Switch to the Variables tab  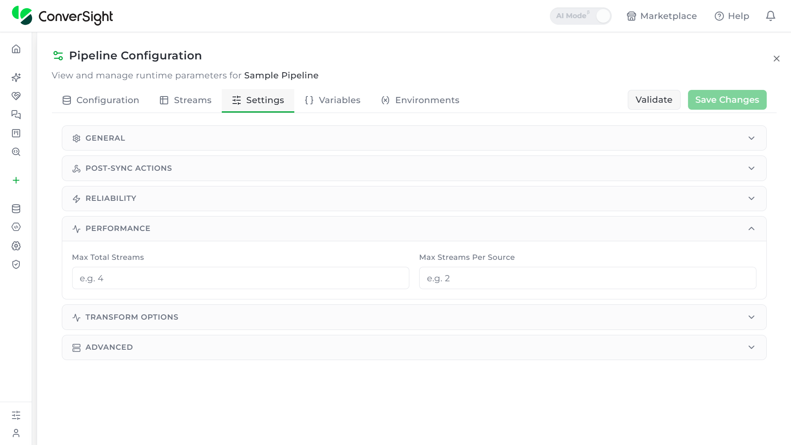[332, 100]
